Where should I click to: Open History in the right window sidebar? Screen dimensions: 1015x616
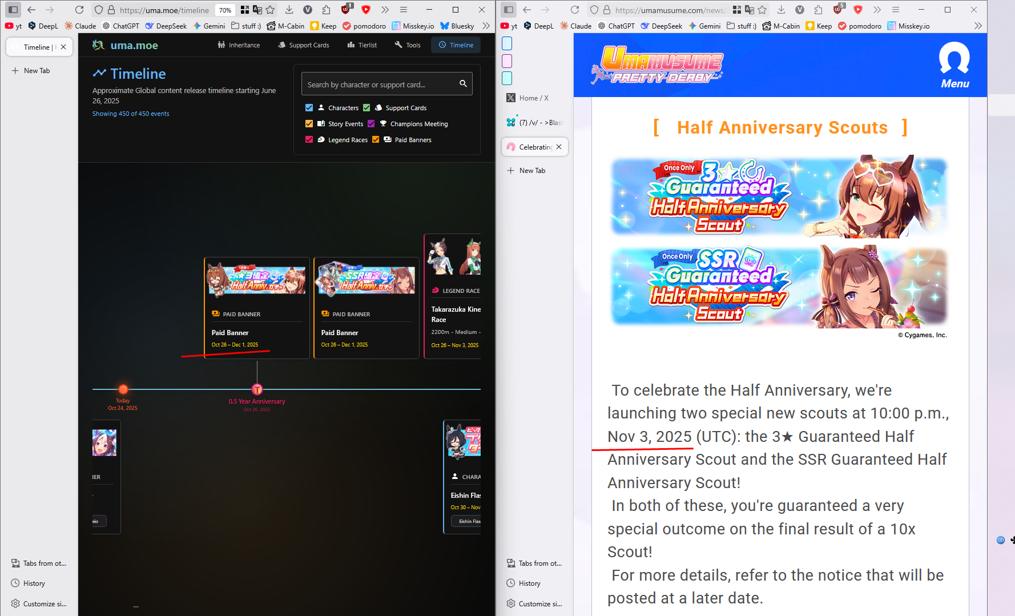click(523, 583)
